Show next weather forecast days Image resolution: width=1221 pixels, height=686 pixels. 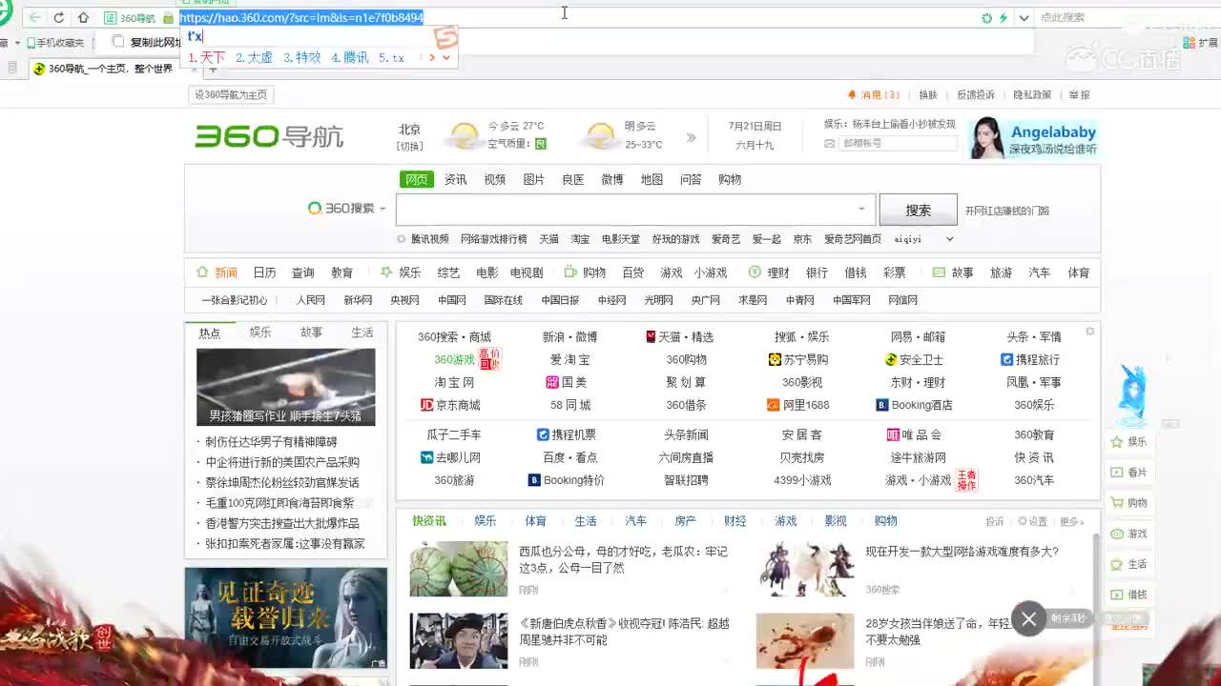(x=691, y=137)
